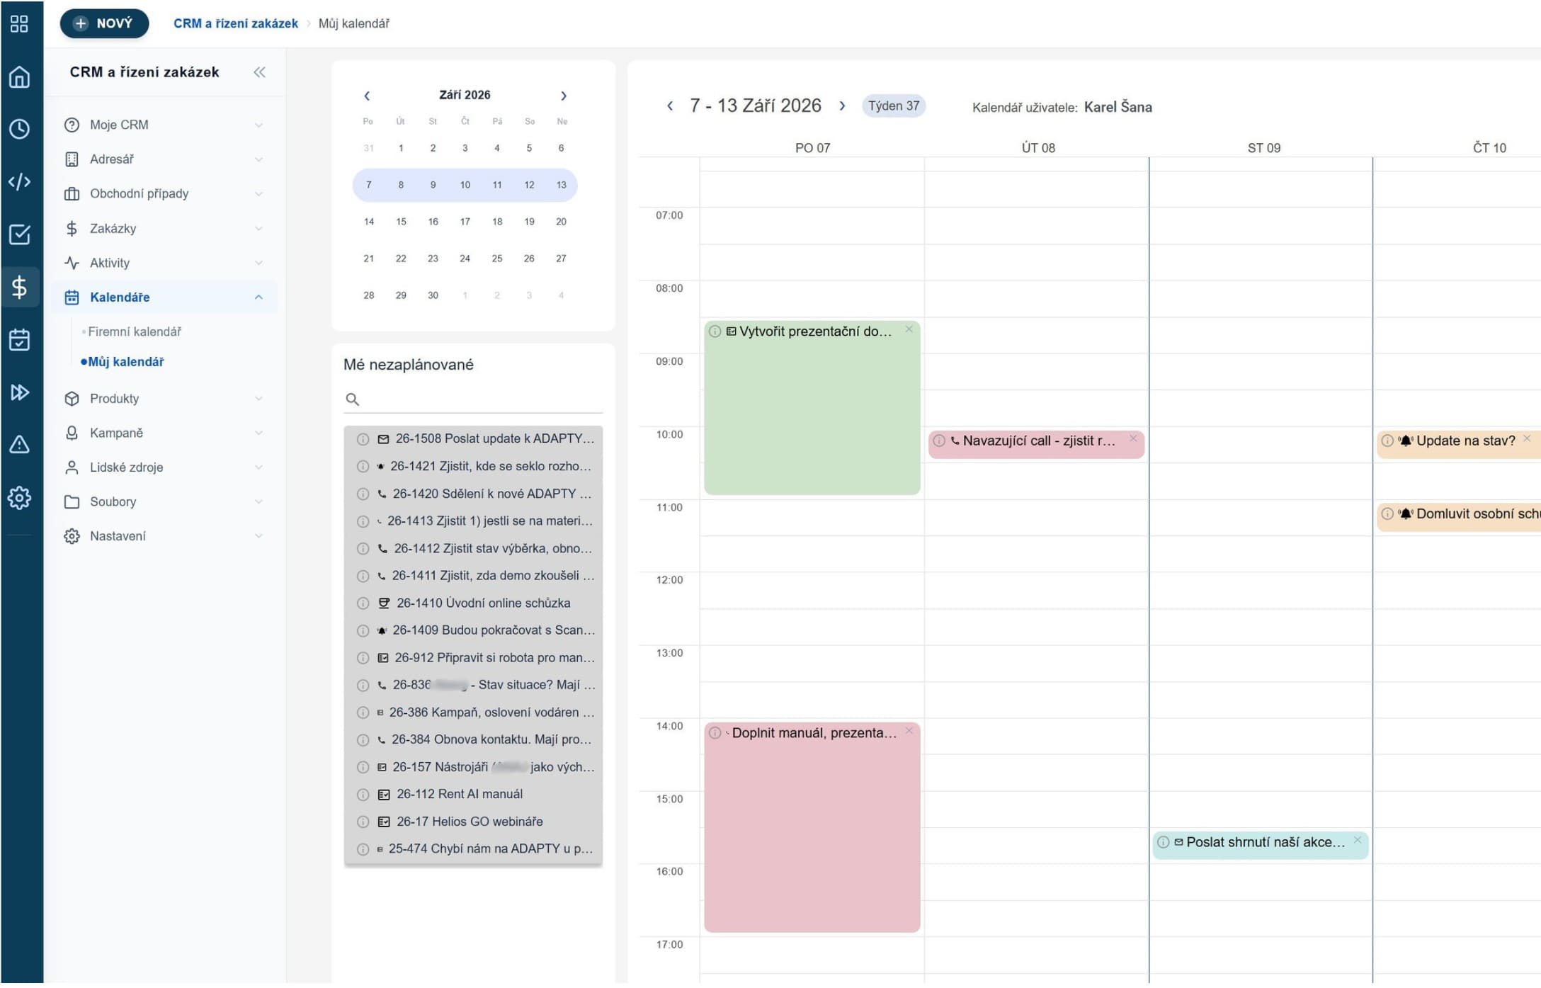The width and height of the screenshot is (1541, 988).
Task: Go to previous week arrow by date range
Action: [670, 106]
